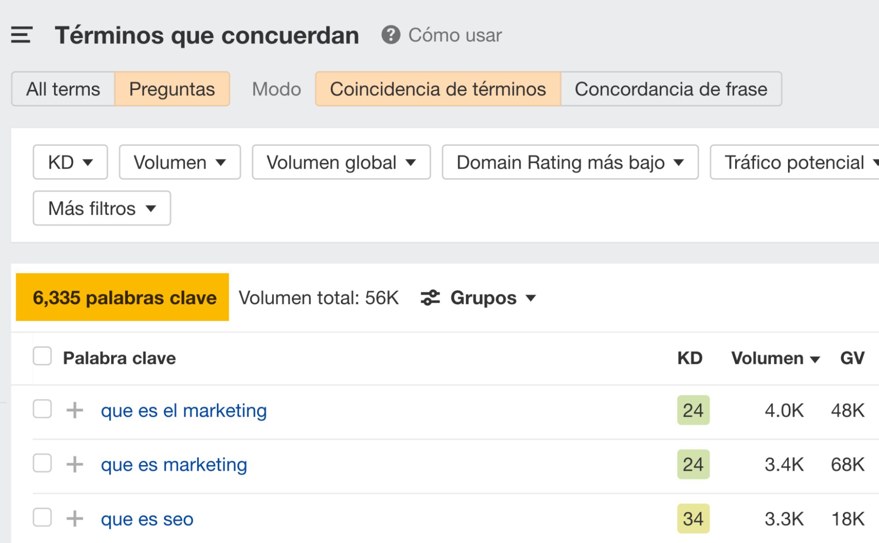Click the Cómo usar link
Screen dimensions: 879x543
pyautogui.click(x=454, y=35)
